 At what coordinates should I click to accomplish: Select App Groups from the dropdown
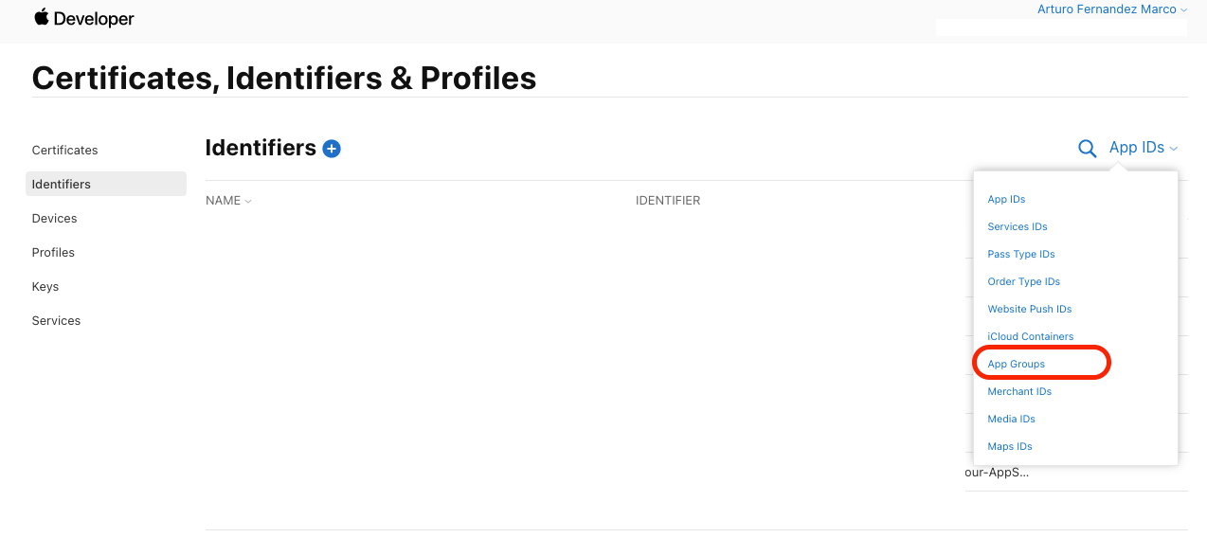[x=1016, y=364]
